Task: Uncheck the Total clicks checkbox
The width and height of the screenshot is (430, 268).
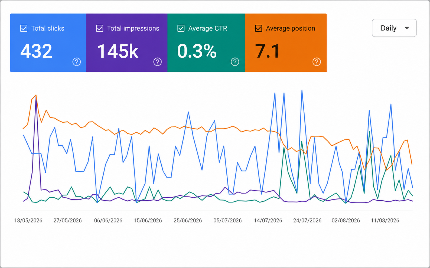Action: 24,28
